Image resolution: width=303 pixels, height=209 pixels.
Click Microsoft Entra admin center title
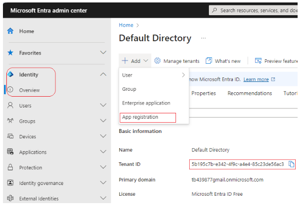[49, 10]
